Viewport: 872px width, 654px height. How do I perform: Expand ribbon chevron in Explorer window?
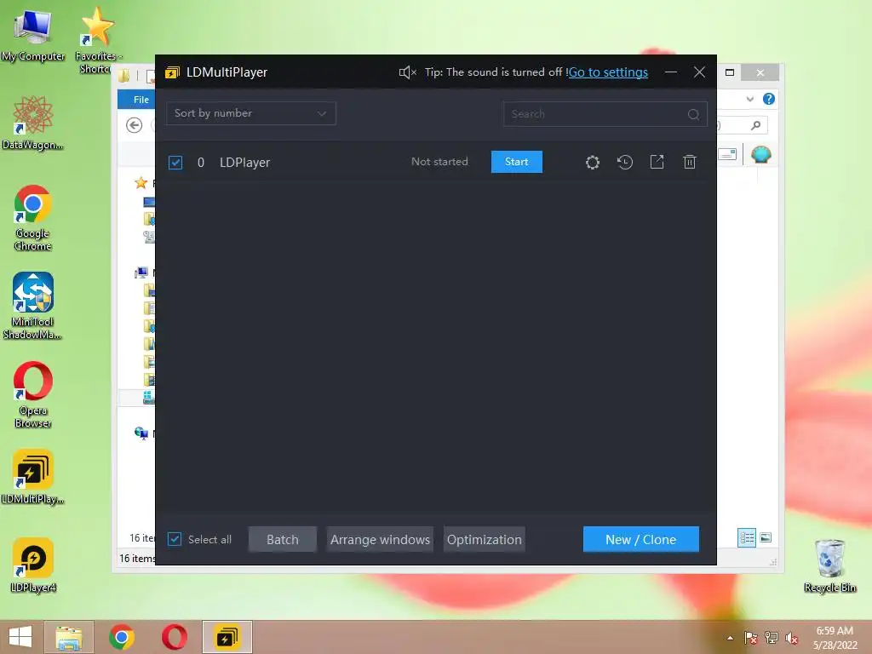[750, 100]
